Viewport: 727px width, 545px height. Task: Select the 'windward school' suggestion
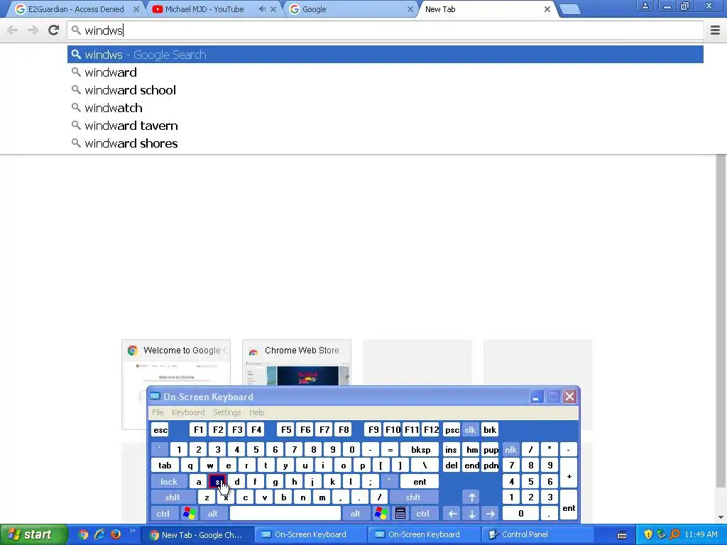pos(386,90)
